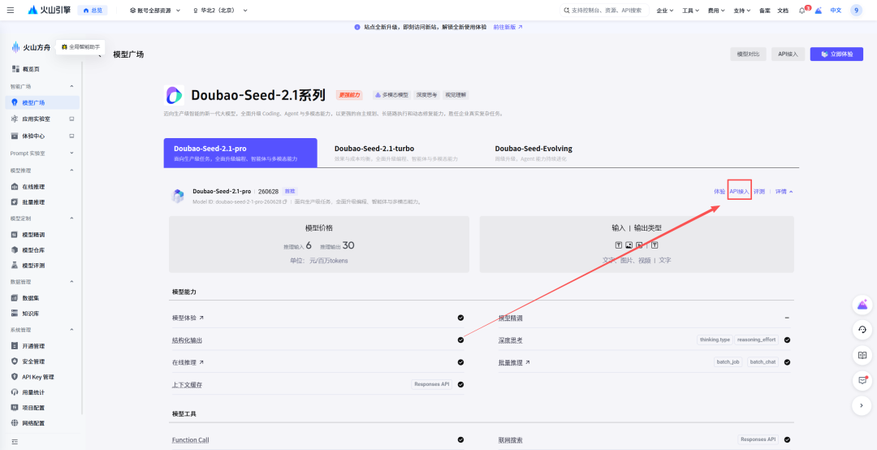
Task: Open the 费用 dropdown menu
Action: 716,11
